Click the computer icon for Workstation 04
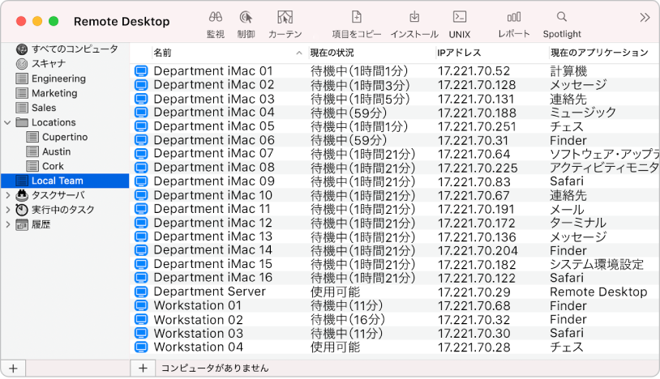 (x=141, y=347)
